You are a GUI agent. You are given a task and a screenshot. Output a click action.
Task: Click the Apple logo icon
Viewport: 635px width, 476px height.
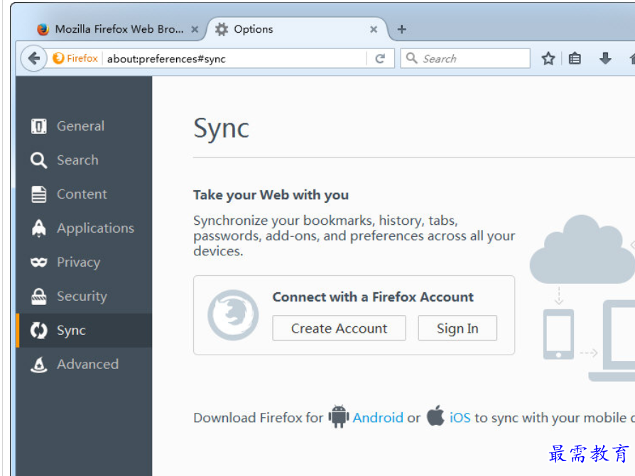pyautogui.click(x=435, y=415)
